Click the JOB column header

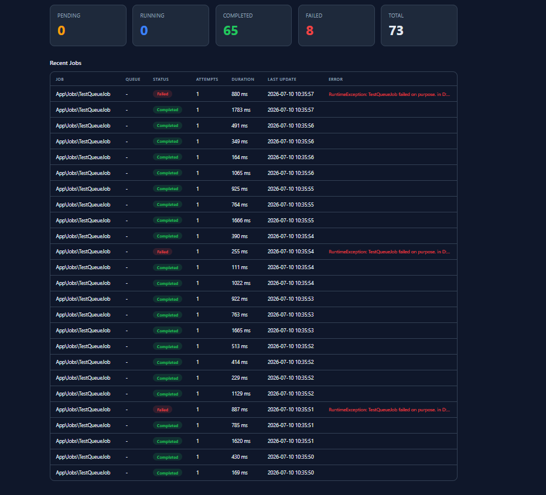(x=60, y=80)
